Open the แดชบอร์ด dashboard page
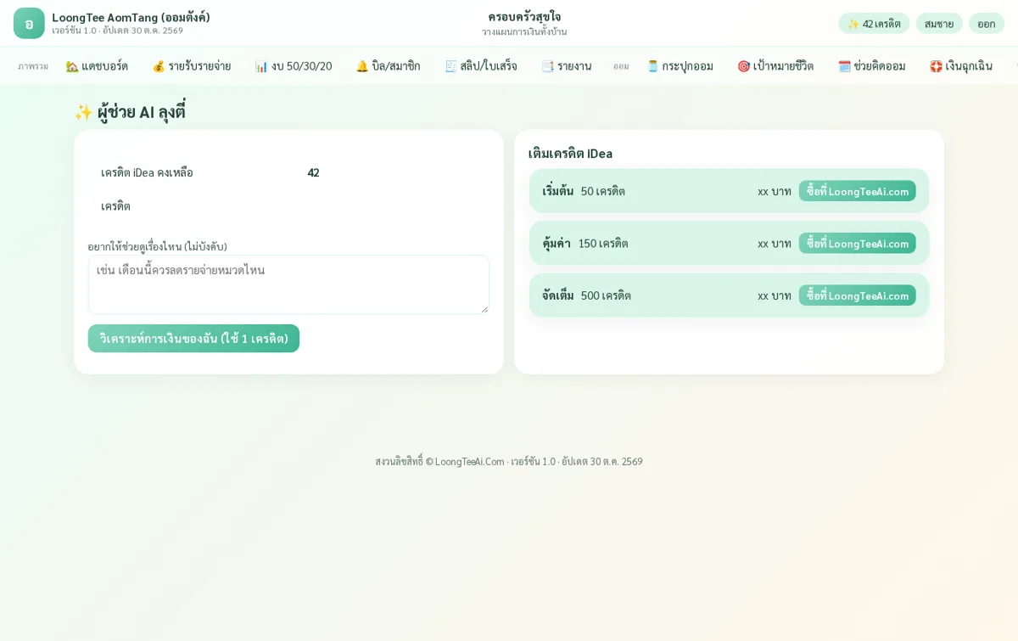 click(x=97, y=65)
